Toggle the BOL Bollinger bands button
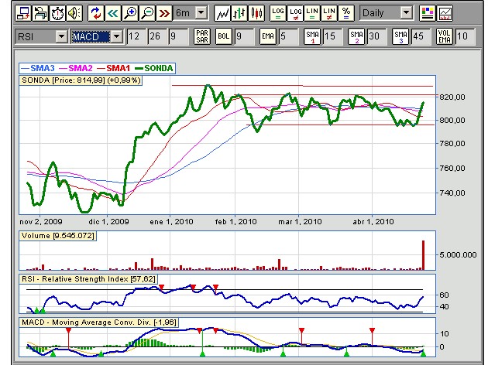Viewport: 488px width, 365px height. pos(223,36)
